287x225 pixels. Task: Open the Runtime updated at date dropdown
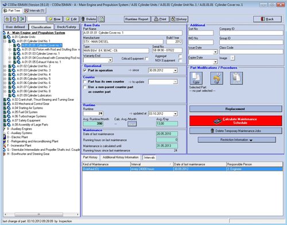[175, 114]
